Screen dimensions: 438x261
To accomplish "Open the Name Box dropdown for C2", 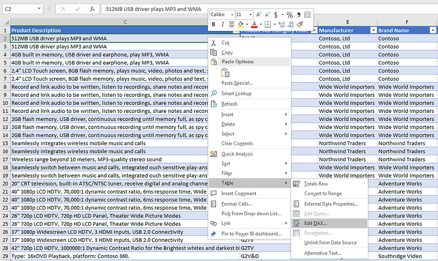I will click(39, 9).
